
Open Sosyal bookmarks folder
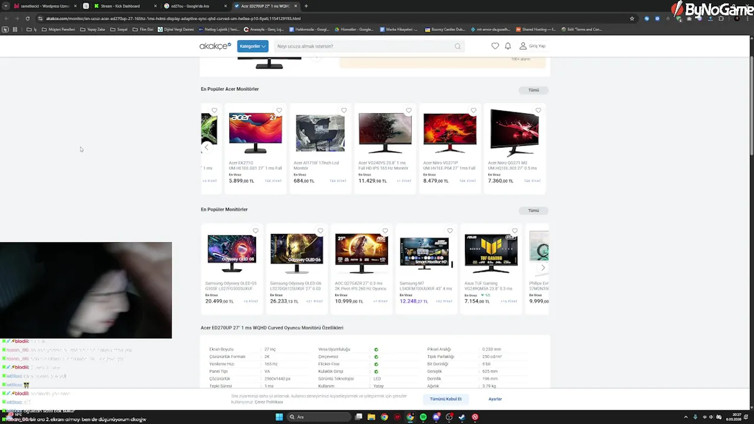119,29
